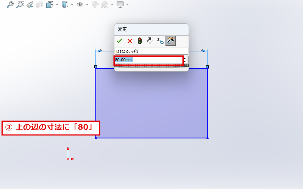Click the red sketch origin marker
This screenshot has width=303, height=189.
68,159
